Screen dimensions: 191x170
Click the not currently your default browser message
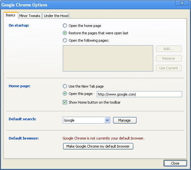104,138
